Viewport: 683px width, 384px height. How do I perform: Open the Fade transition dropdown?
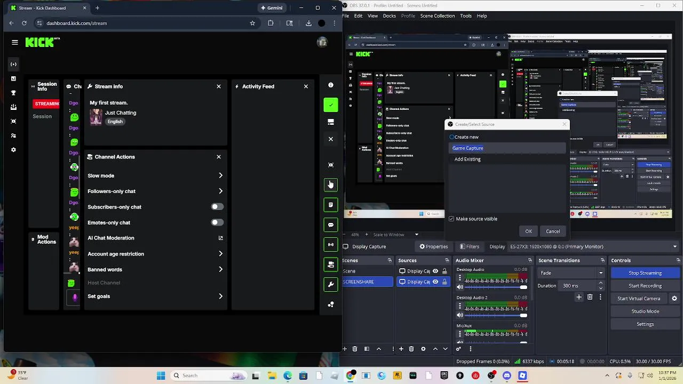[x=572, y=273]
